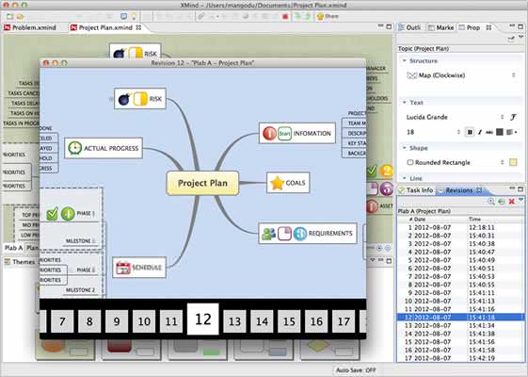Open the Markers panel tab
Image resolution: width=528 pixels, height=377 pixels.
[441, 27]
